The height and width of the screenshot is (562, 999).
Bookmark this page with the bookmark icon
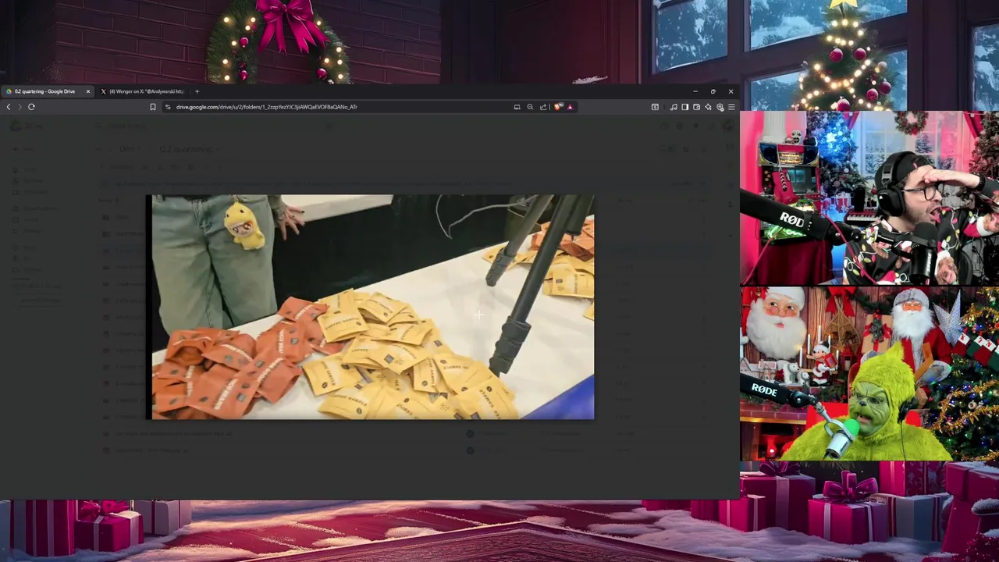153,107
